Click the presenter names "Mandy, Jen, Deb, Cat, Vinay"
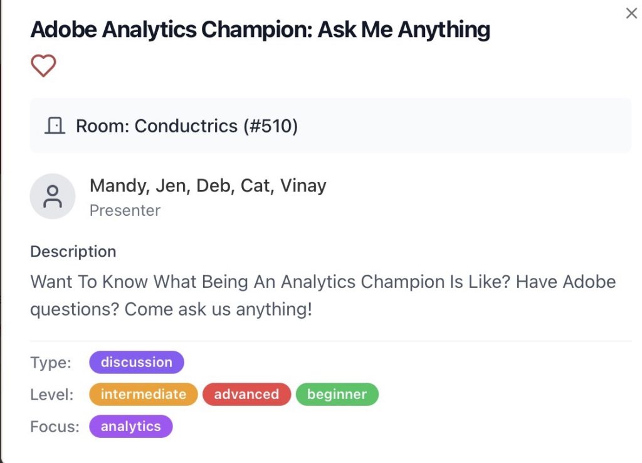 [208, 186]
